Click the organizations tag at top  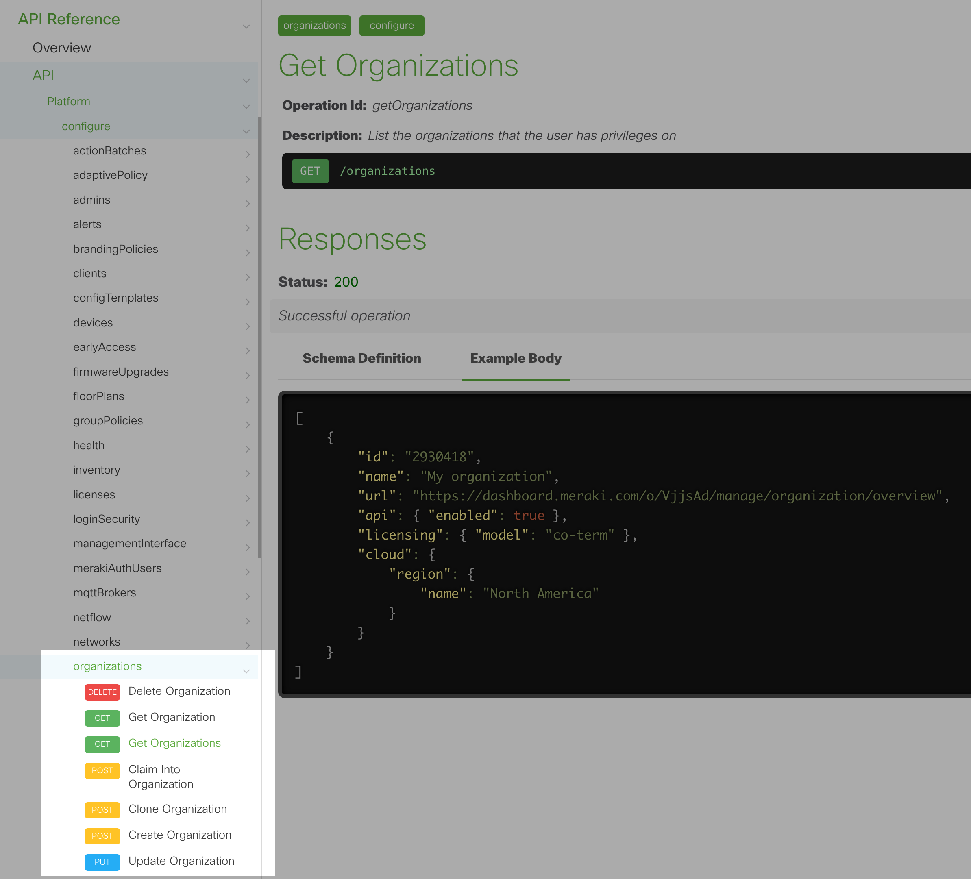[x=314, y=26]
